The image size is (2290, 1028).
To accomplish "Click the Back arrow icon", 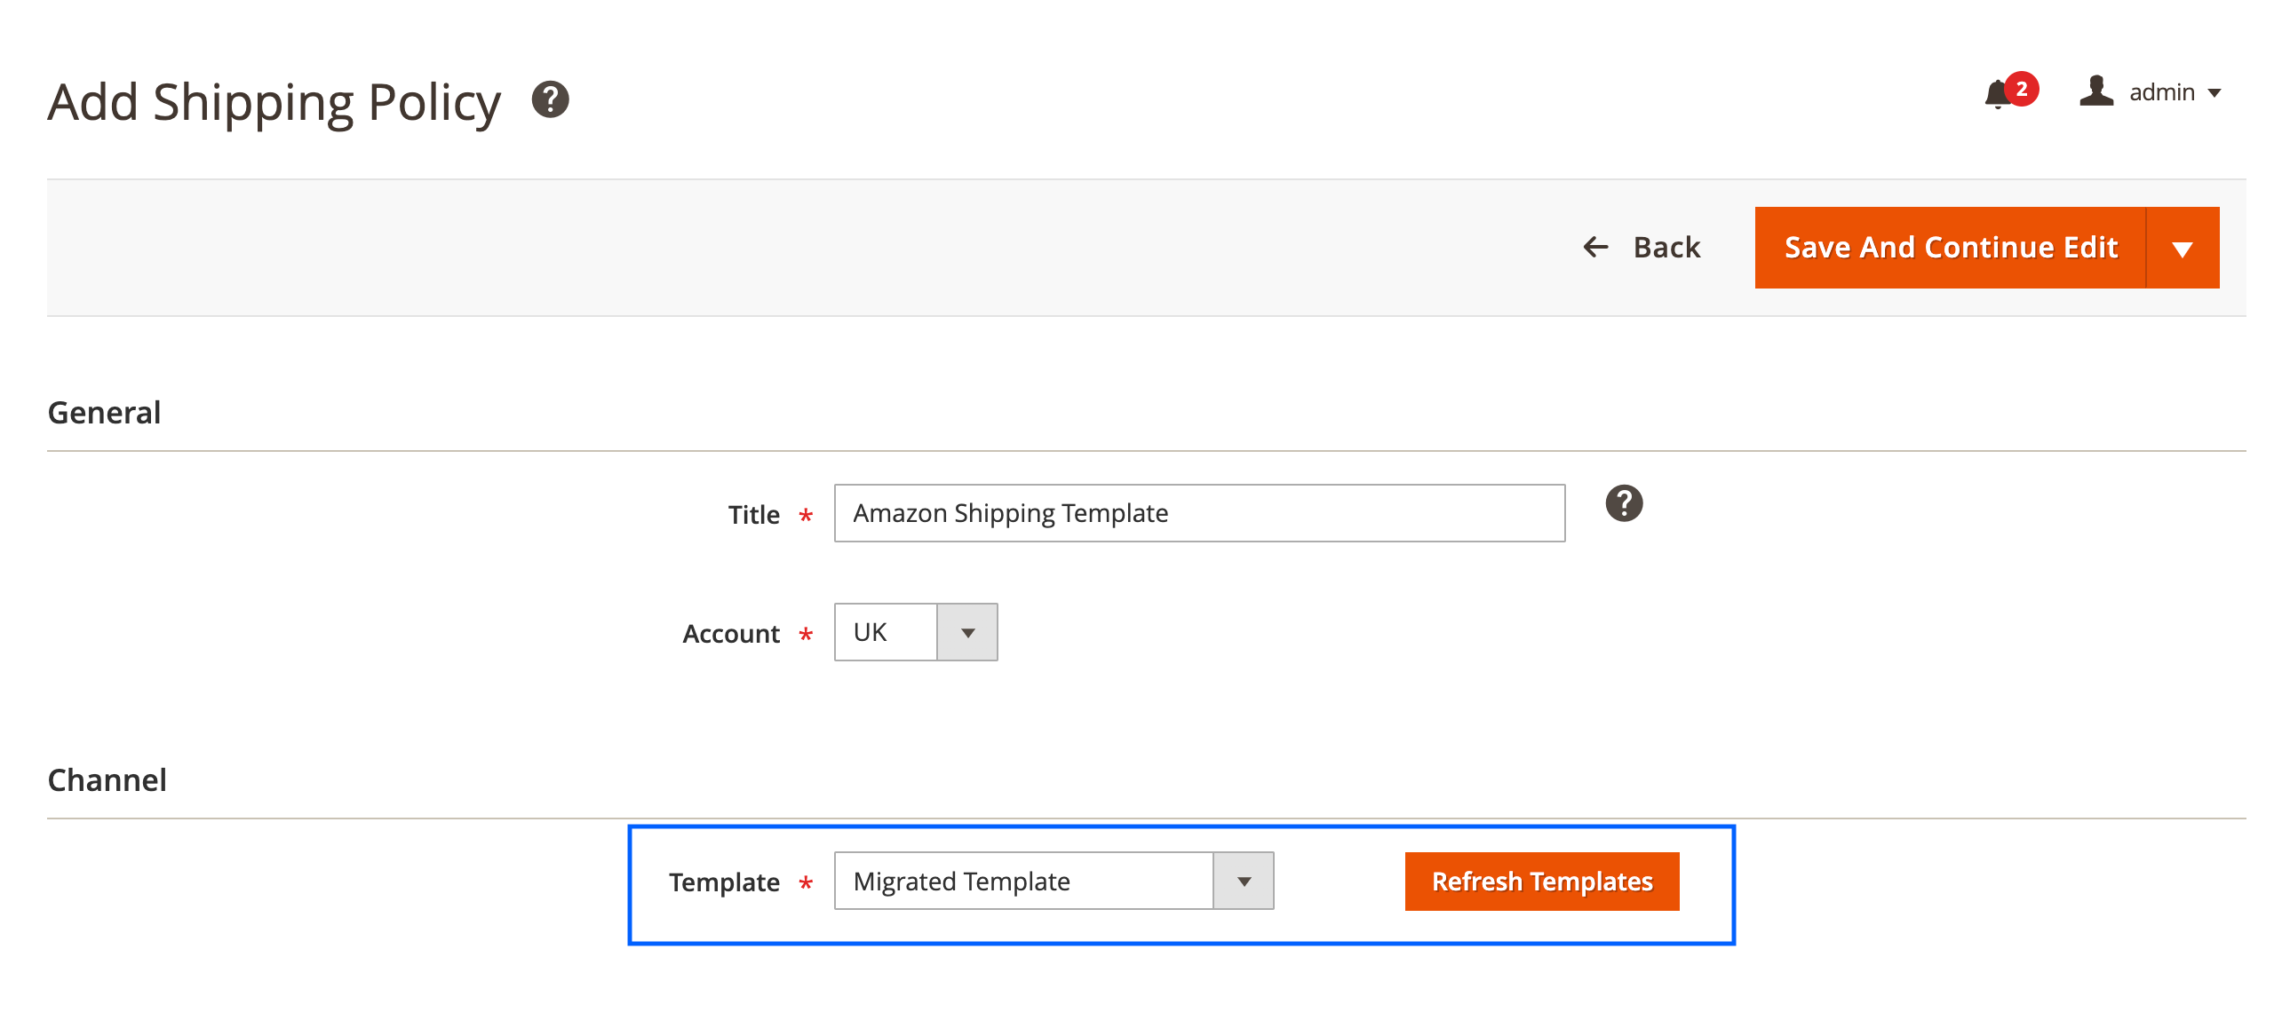I will point(1595,247).
